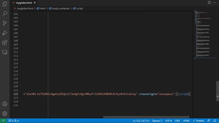Image resolution: width=219 pixels, height=123 pixels.
Task: Click line number 118 in the gutter
Action: tap(16, 79)
